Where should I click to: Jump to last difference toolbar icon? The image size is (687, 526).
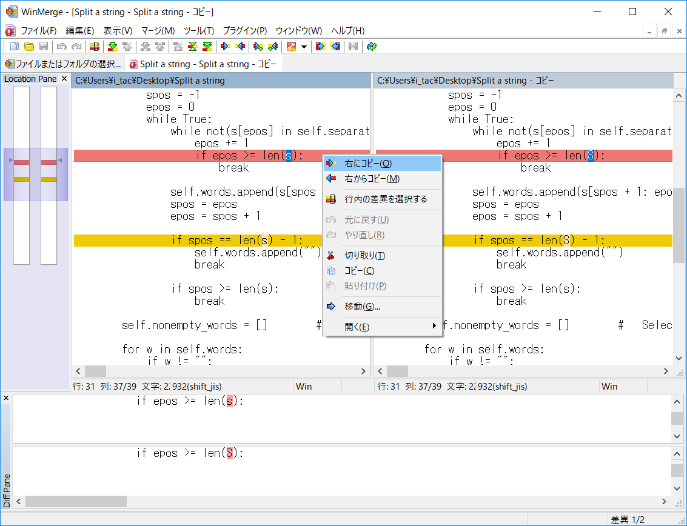207,46
